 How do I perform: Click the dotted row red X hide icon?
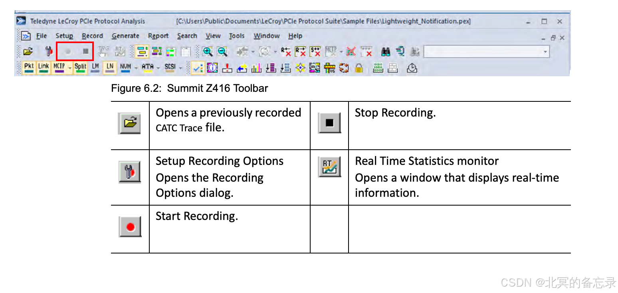point(366,51)
